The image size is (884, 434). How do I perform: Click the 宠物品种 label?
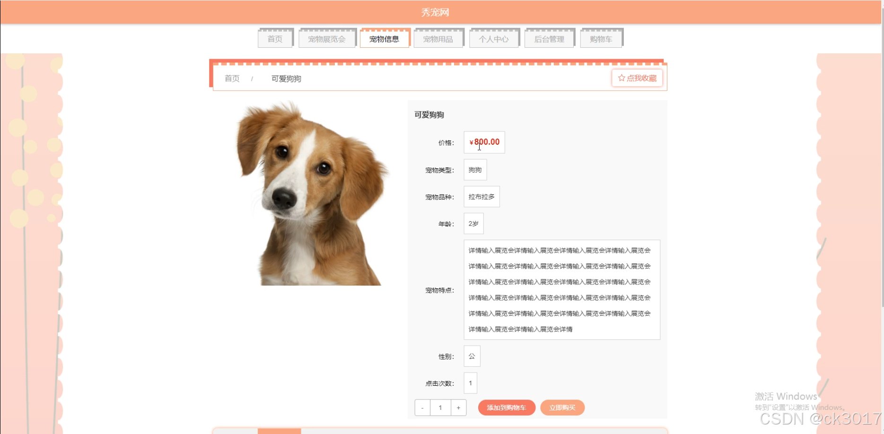click(439, 197)
